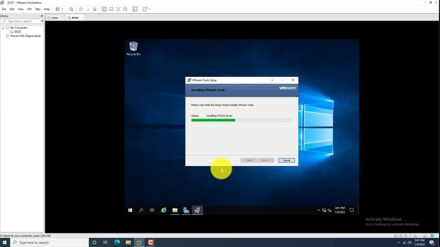Expand the host system tray hidden icons chevron
Screen dimensions: 440x247
point(399,242)
